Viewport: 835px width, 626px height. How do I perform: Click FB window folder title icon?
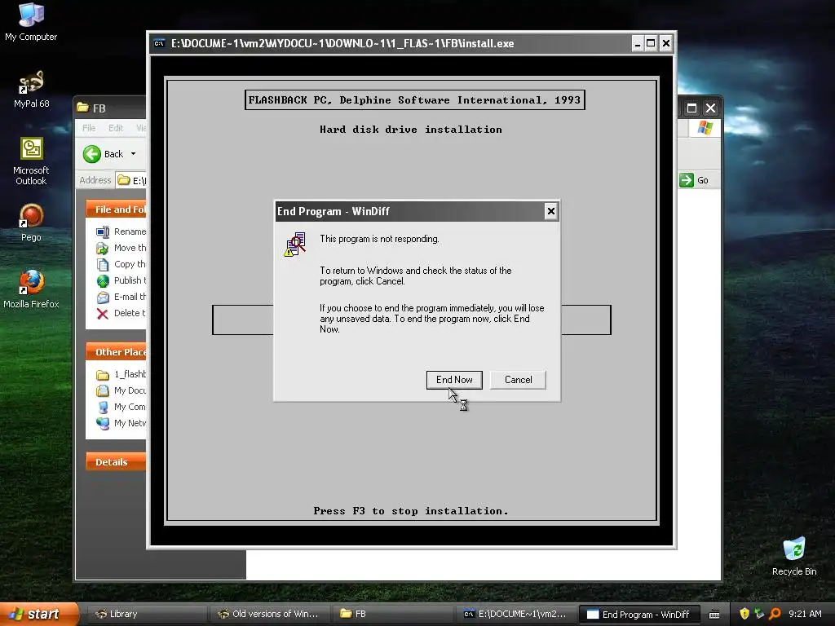point(82,108)
